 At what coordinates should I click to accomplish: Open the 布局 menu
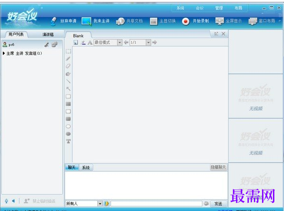coord(238,8)
